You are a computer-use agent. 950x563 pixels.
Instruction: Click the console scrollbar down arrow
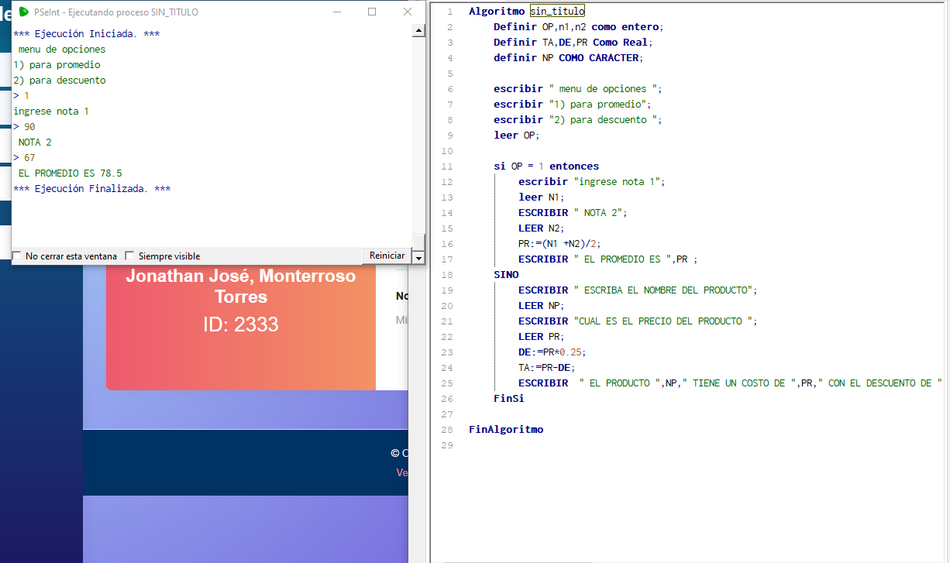[418, 256]
